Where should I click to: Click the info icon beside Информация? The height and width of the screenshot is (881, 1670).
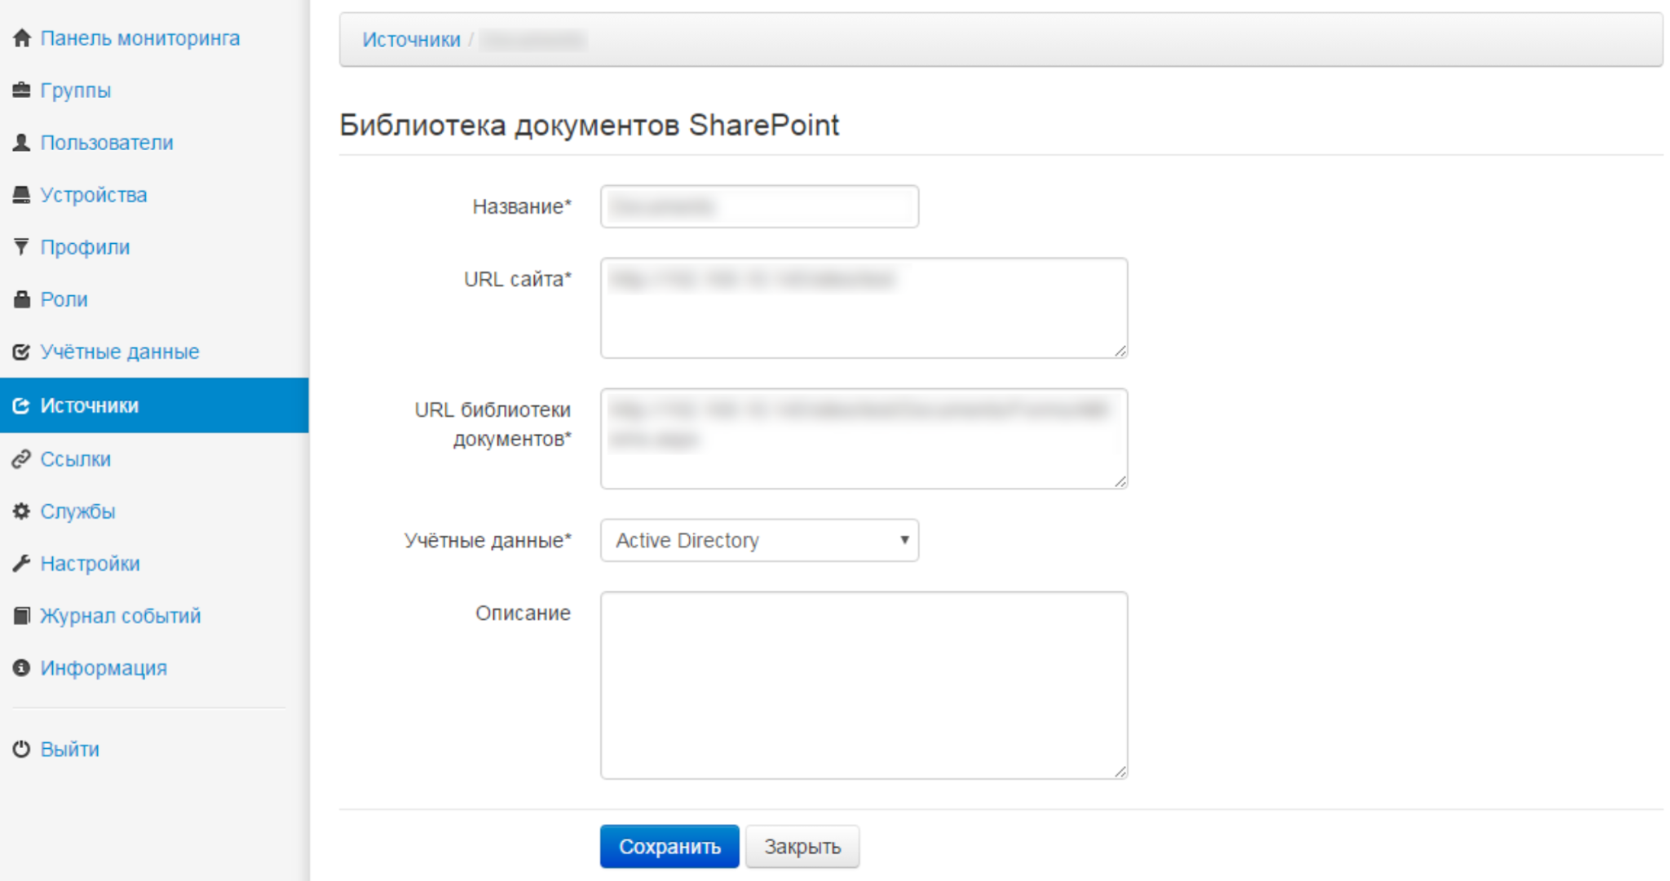click(22, 668)
